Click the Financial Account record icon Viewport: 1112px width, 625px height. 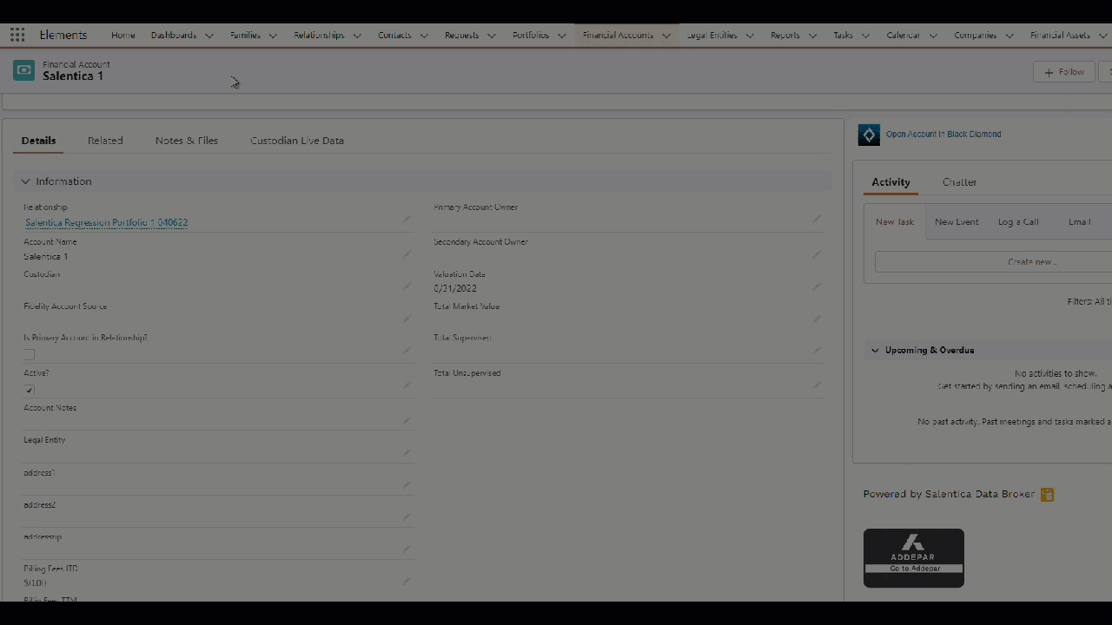[24, 70]
